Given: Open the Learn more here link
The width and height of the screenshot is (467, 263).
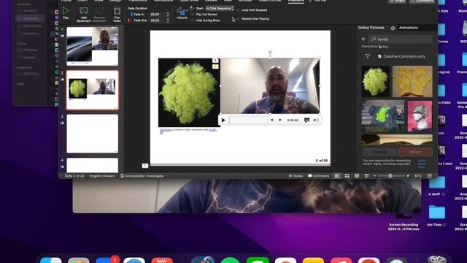Looking at the screenshot, I should [422, 164].
